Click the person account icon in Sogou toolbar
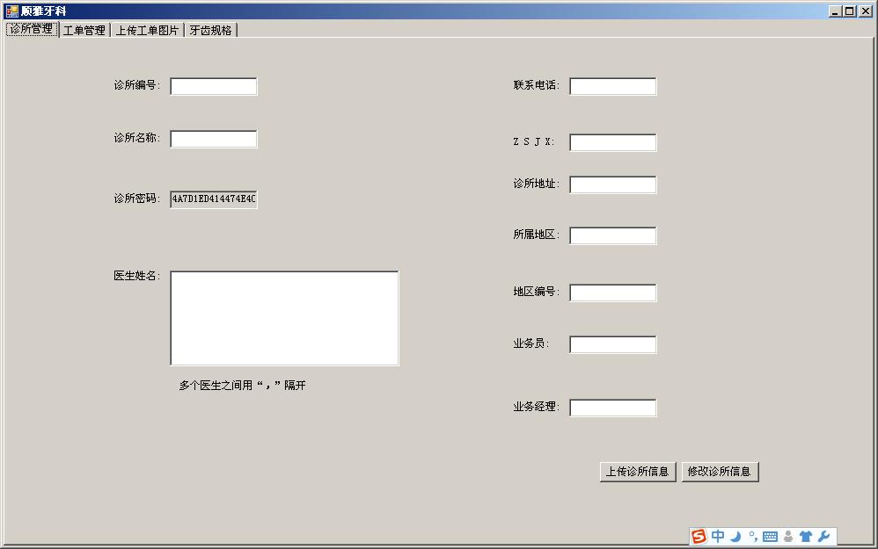Viewport: 878px width, 549px height. point(787,535)
